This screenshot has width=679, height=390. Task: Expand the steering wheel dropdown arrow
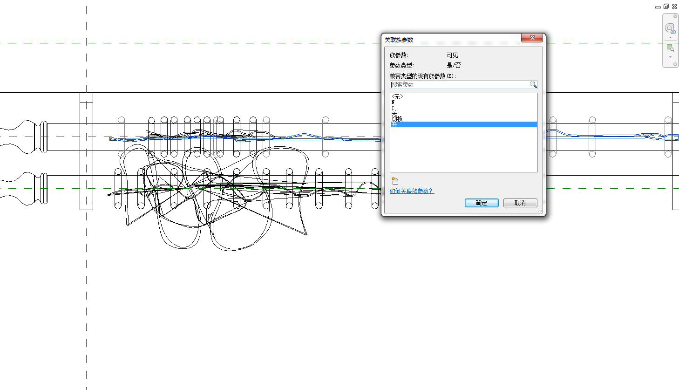coord(671,38)
